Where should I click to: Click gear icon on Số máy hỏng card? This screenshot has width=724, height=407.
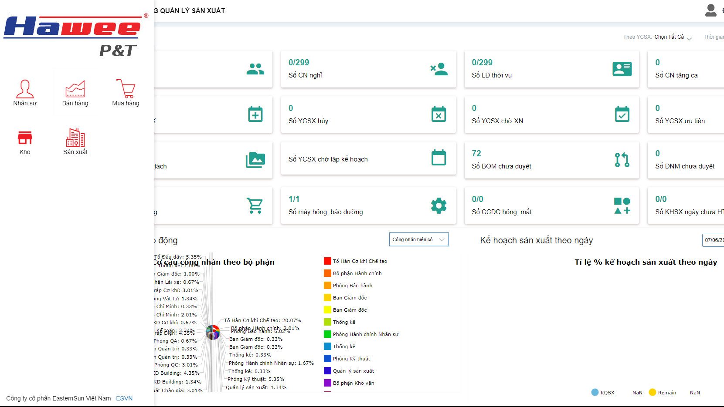pos(438,205)
